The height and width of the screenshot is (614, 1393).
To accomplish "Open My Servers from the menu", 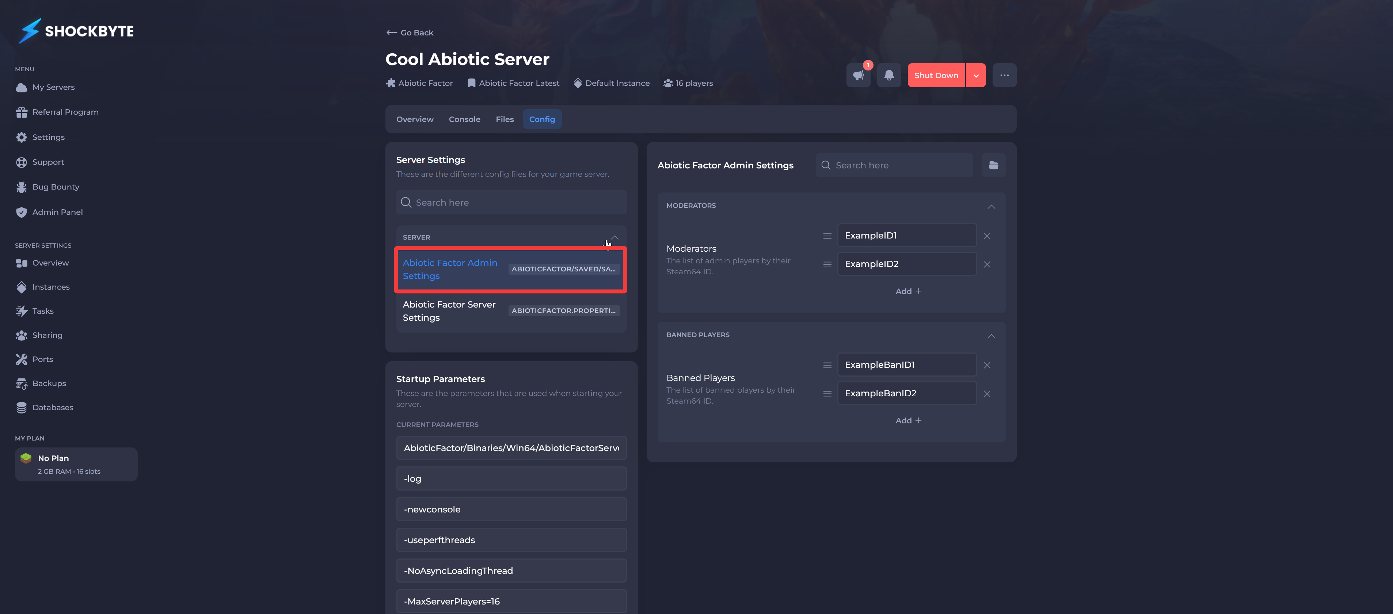I will [45, 87].
